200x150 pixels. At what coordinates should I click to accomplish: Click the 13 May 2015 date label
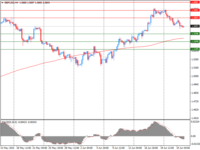(8, 148)
